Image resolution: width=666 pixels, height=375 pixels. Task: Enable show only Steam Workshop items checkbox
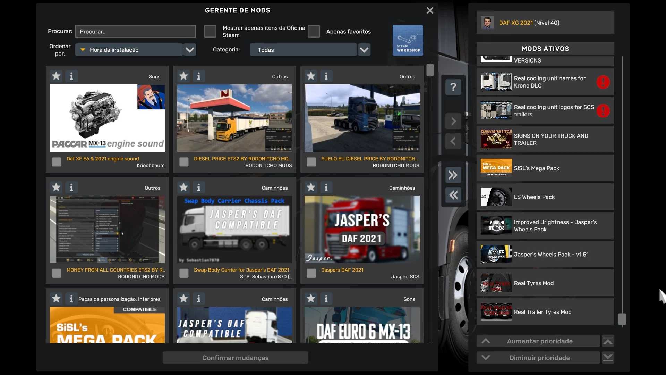(210, 31)
